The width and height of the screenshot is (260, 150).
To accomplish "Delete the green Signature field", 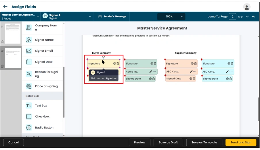I will (155, 63).
